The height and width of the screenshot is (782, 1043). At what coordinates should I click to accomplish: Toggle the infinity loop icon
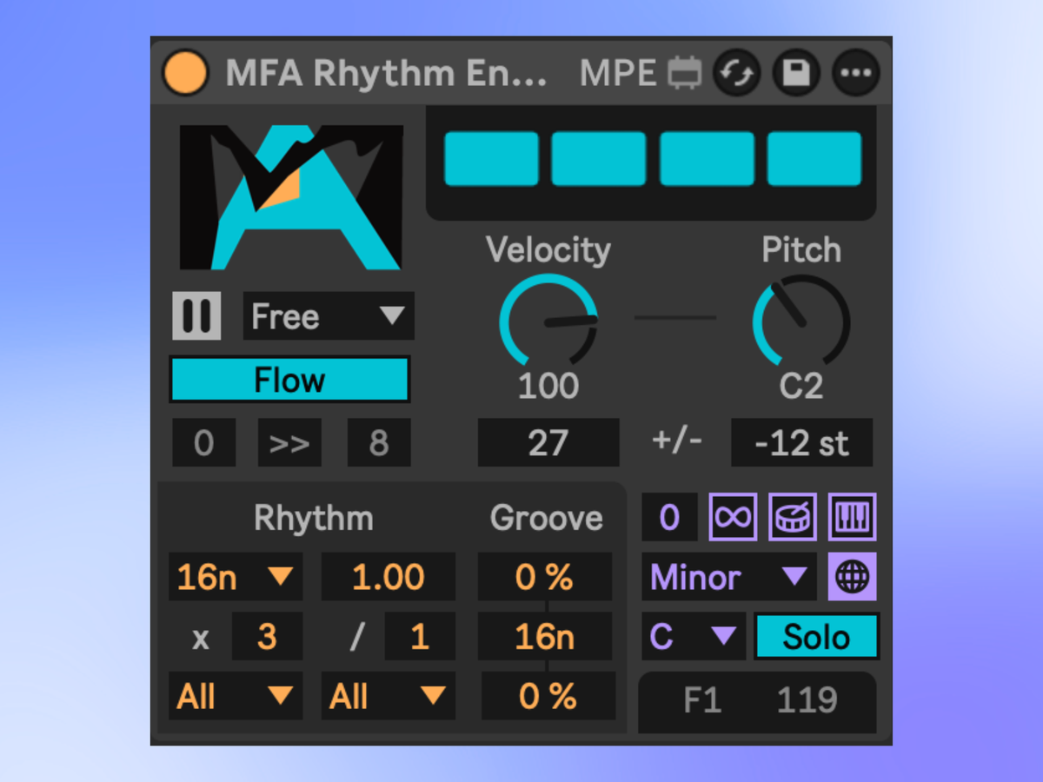[x=734, y=518]
